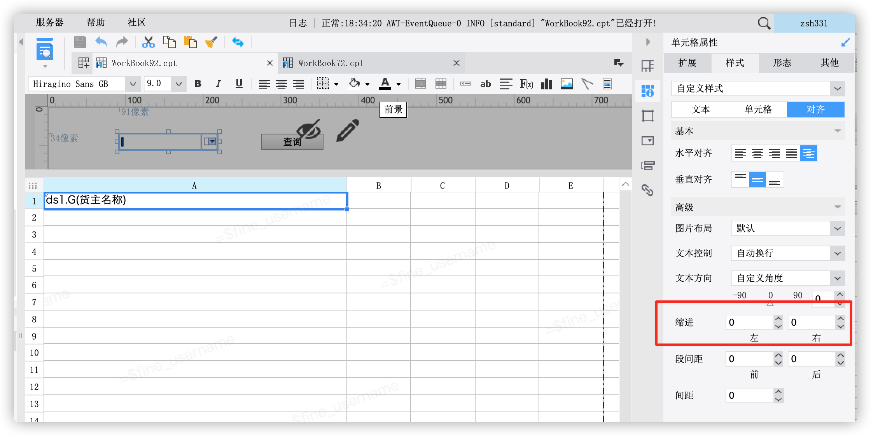Open the insert chart icon
Viewport: 871px width, 436px height.
(547, 84)
